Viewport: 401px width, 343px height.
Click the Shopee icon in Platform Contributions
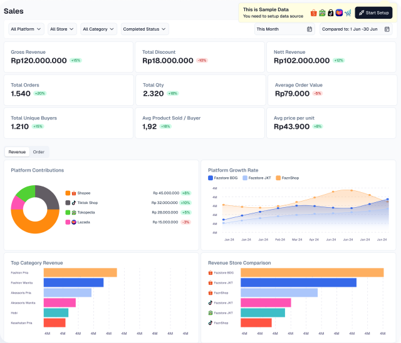(x=74, y=193)
